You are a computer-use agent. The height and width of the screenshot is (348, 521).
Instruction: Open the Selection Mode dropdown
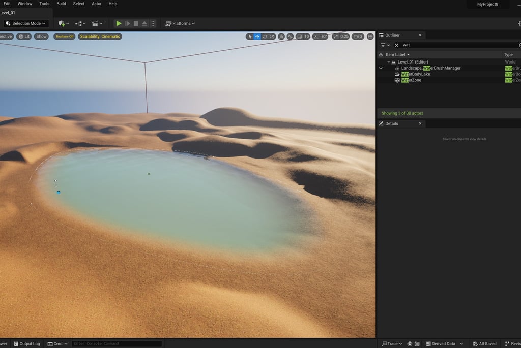point(26,23)
